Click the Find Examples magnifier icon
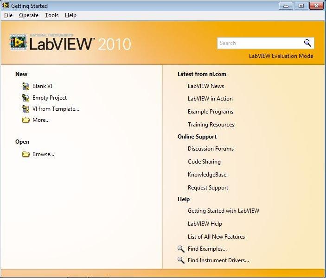The width and height of the screenshot is (326, 278). (181, 249)
